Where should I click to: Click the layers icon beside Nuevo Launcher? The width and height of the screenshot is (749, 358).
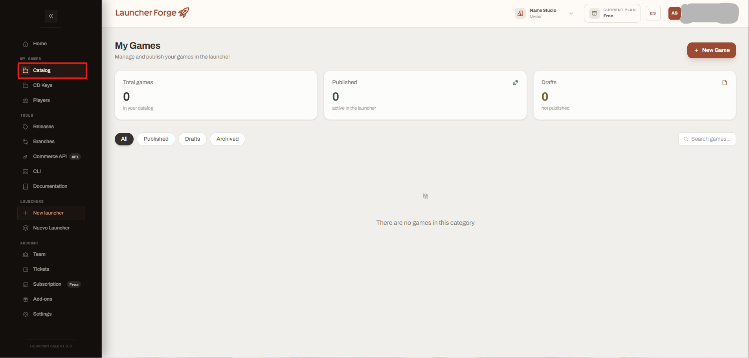pyautogui.click(x=26, y=228)
